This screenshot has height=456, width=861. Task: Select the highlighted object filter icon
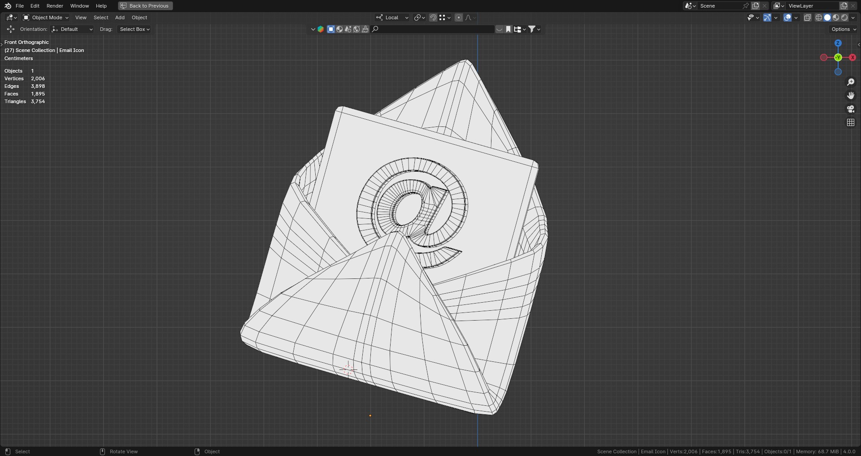(331, 29)
